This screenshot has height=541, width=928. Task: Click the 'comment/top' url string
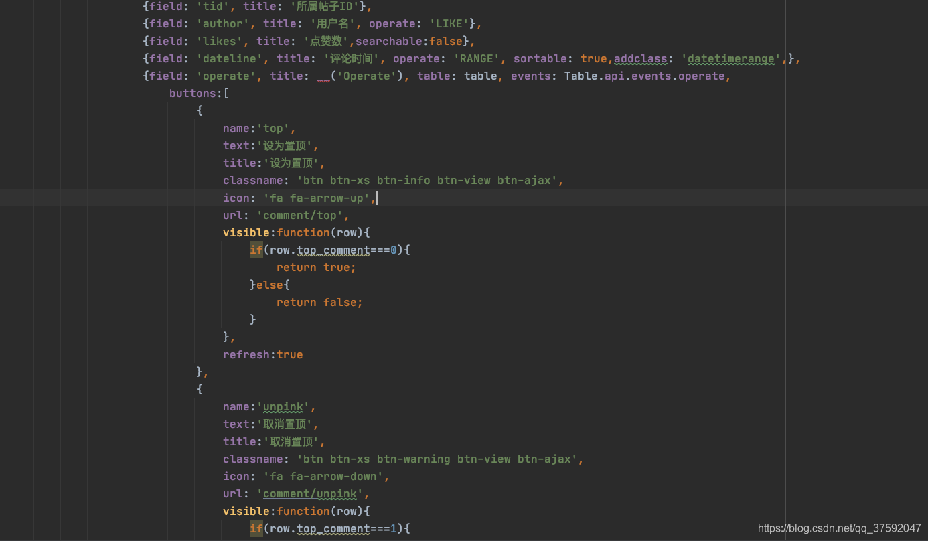[x=300, y=216]
